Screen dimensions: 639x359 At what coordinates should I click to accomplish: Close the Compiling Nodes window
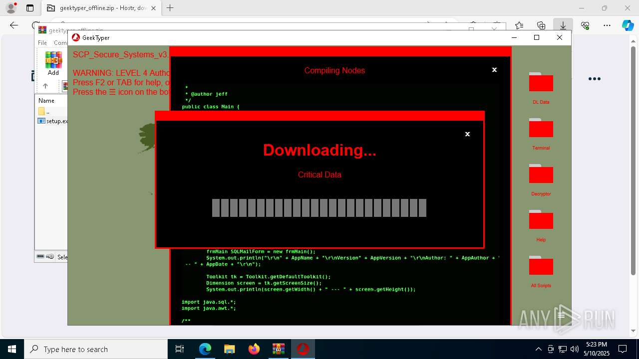[x=494, y=70]
